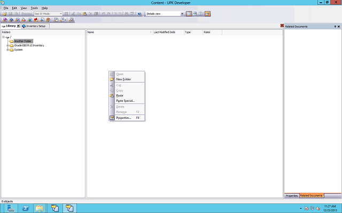This screenshot has width=342, height=213.
Task: Click the Undo arrow toolbar icon
Action: [103, 14]
